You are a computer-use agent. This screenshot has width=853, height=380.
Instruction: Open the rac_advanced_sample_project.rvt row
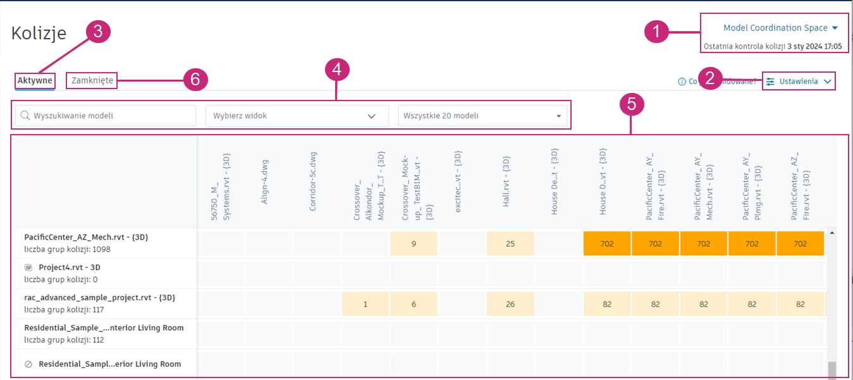99,297
